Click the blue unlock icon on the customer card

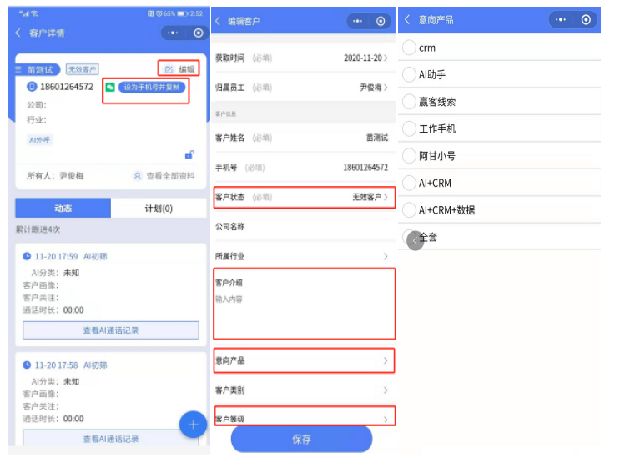189,155
